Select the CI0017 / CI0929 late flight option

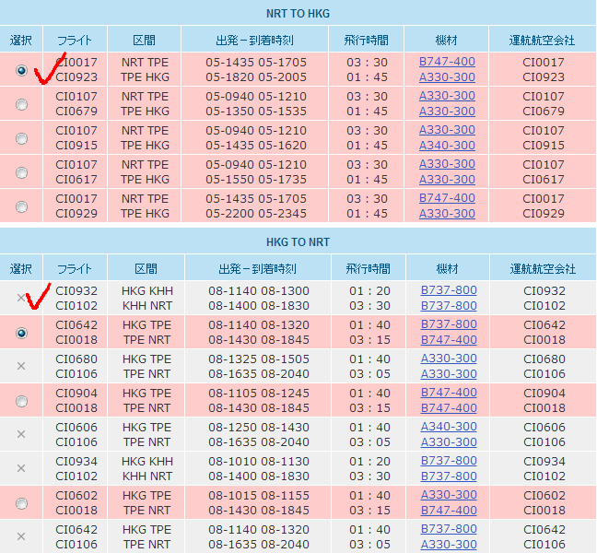point(21,206)
